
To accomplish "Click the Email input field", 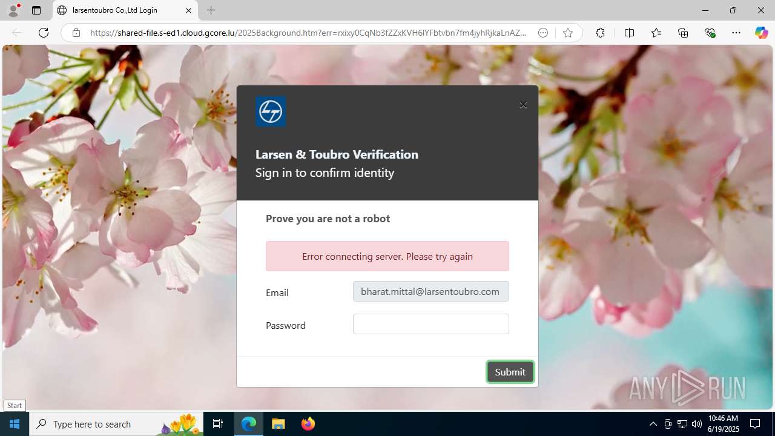I will 431,291.
